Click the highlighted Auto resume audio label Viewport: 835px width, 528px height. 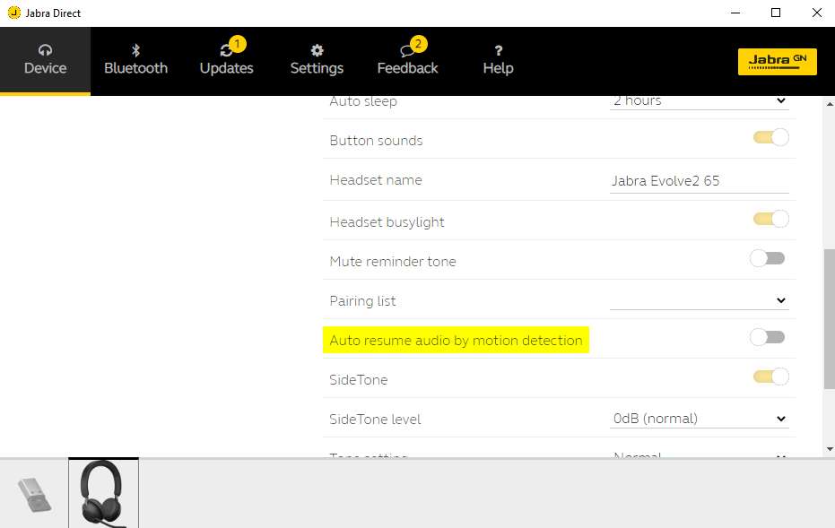tap(456, 340)
